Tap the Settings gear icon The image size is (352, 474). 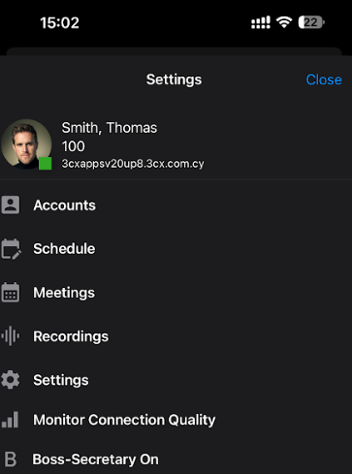(11, 380)
